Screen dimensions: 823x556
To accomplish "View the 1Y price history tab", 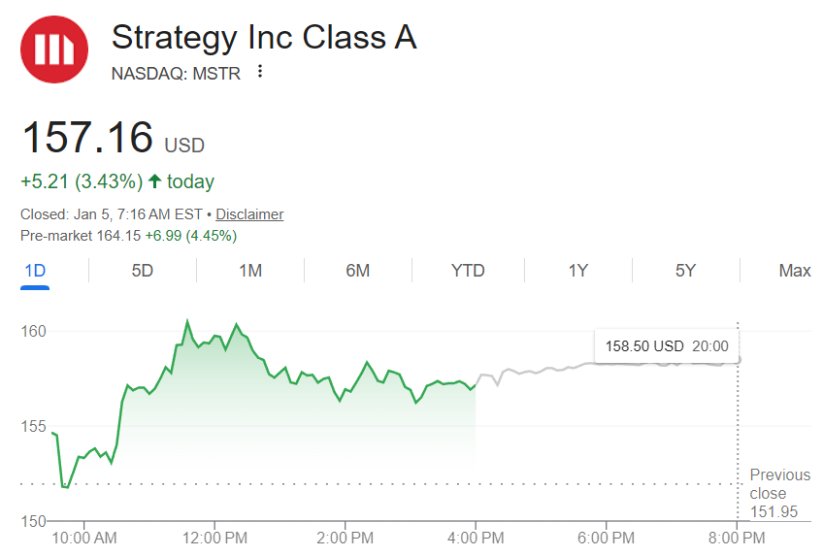I will [x=577, y=271].
